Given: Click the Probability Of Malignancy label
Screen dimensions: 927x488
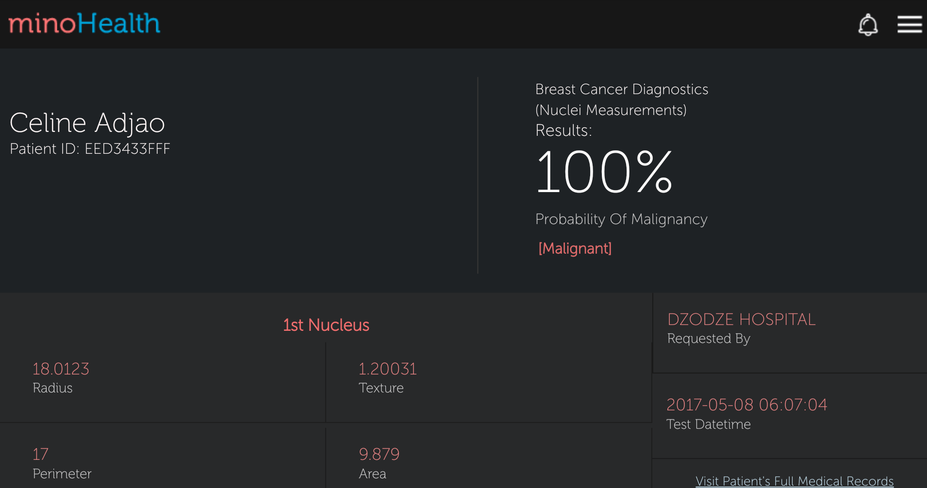Looking at the screenshot, I should (x=621, y=219).
